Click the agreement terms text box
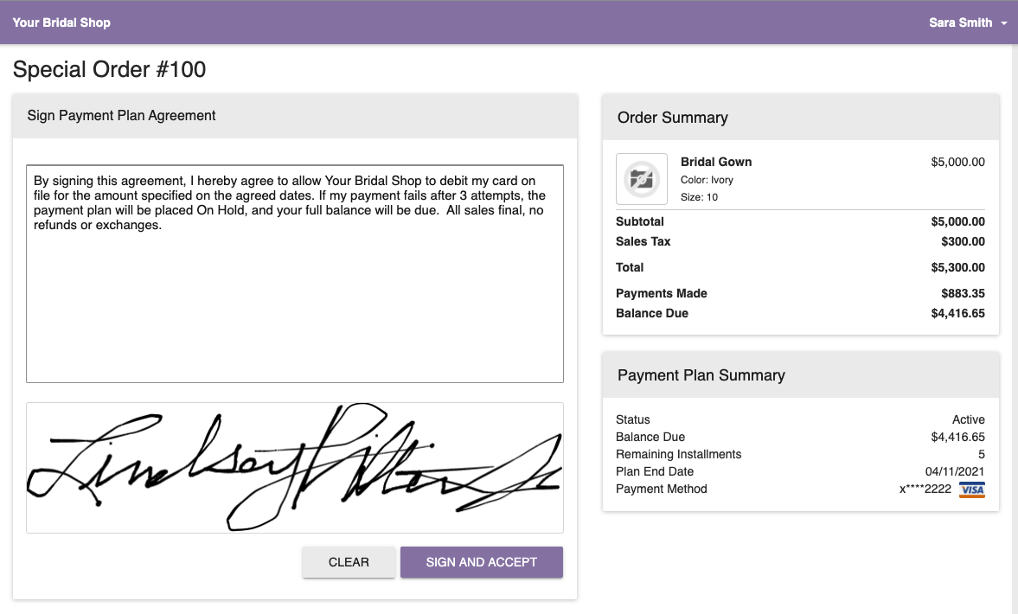1018x614 pixels. [295, 274]
